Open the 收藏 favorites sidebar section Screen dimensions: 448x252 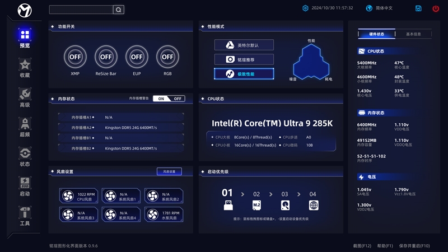point(25,68)
